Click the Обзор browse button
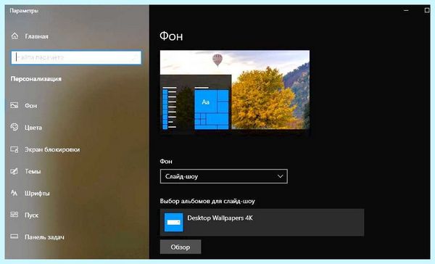 point(181,247)
